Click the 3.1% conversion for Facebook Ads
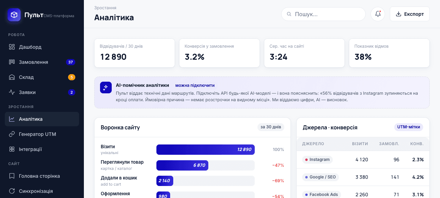 point(418,195)
